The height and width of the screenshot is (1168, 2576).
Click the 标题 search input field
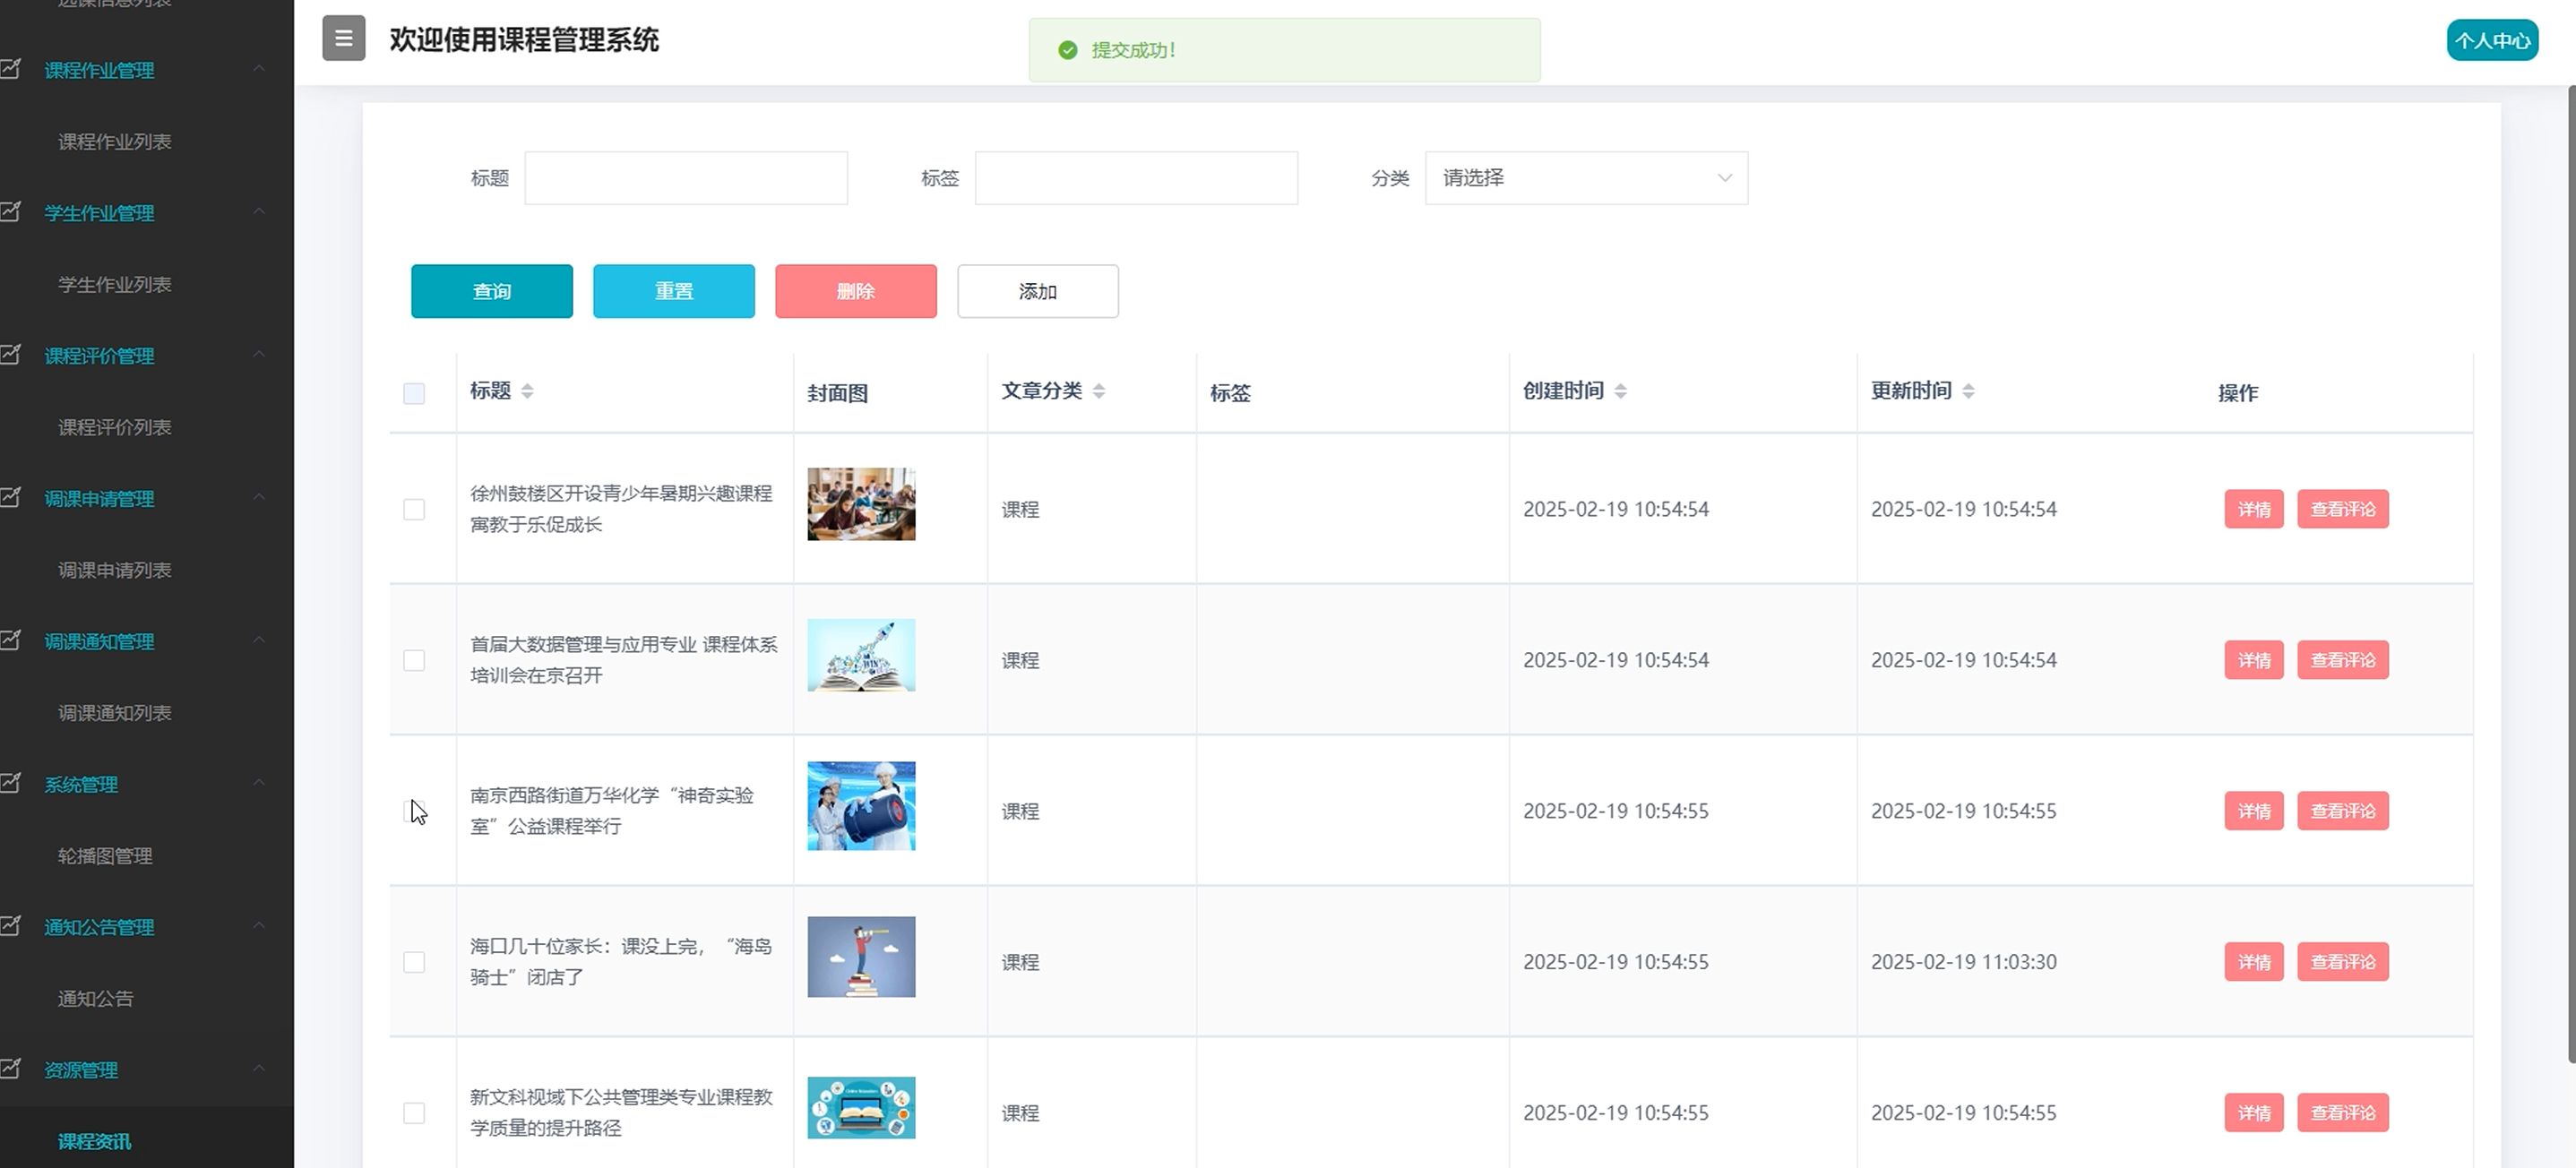tap(686, 178)
